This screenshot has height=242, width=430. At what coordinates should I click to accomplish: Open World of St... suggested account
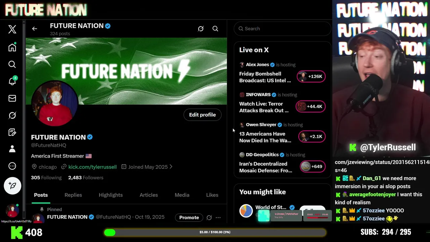point(271,207)
